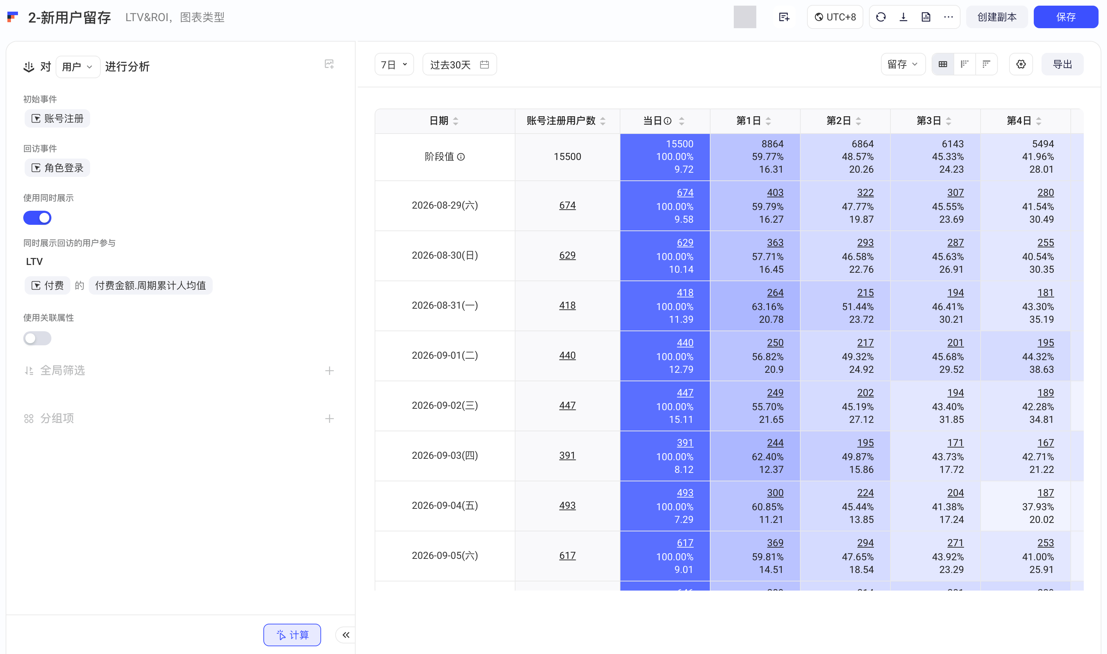This screenshot has width=1107, height=654.
Task: Sort table by 账号注册用户数 column
Action: click(x=603, y=121)
